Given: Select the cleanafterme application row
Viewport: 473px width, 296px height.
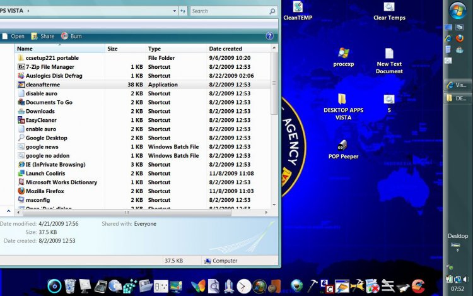Looking at the screenshot, I should (143, 85).
